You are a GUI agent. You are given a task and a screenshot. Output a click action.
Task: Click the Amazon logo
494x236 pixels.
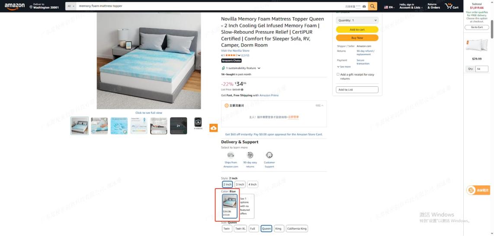click(15, 6)
